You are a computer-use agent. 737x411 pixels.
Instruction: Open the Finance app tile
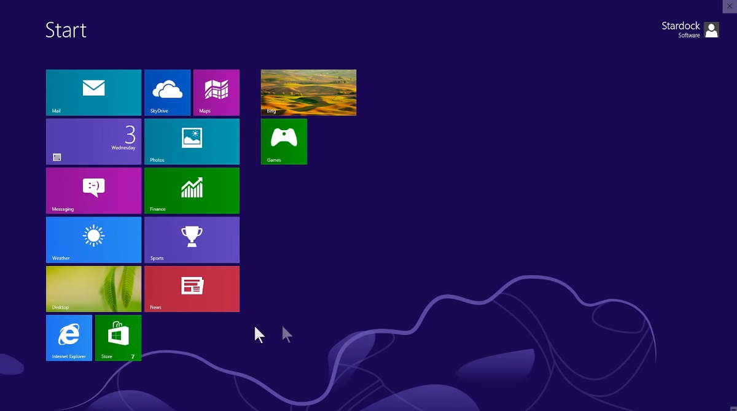point(192,190)
